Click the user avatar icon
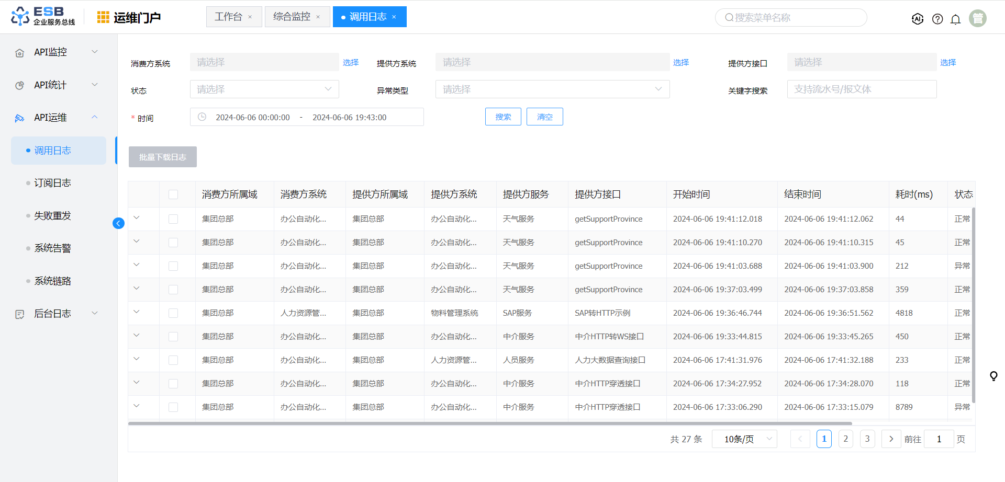 [x=977, y=18]
